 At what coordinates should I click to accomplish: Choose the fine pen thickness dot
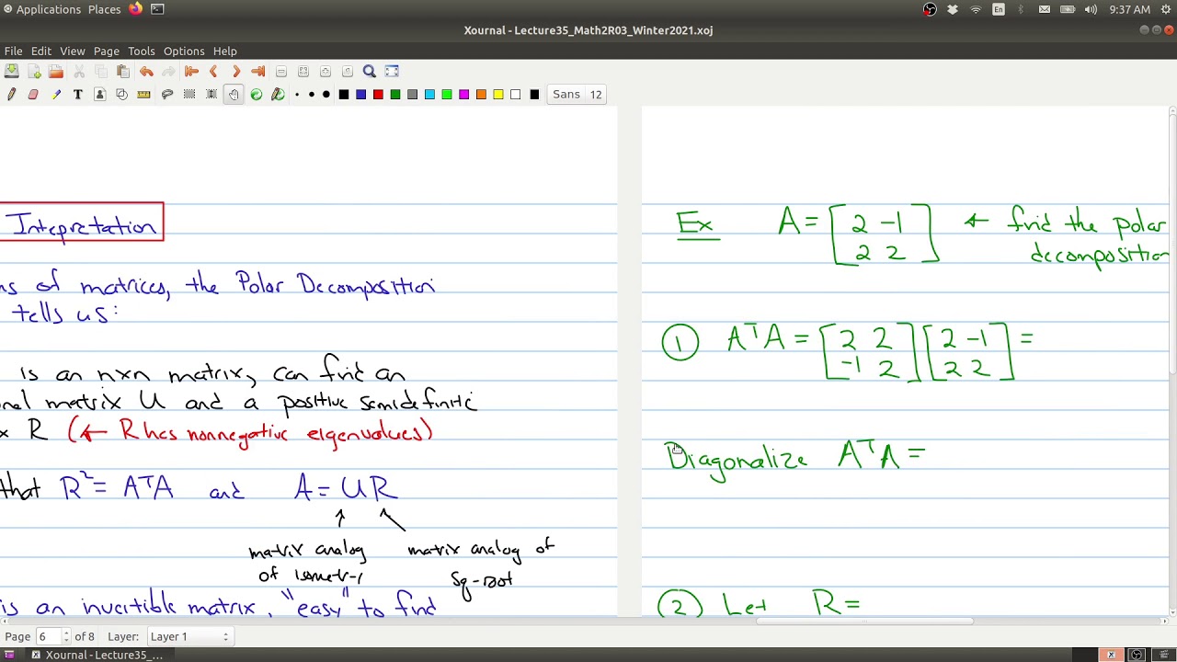pyautogui.click(x=297, y=95)
